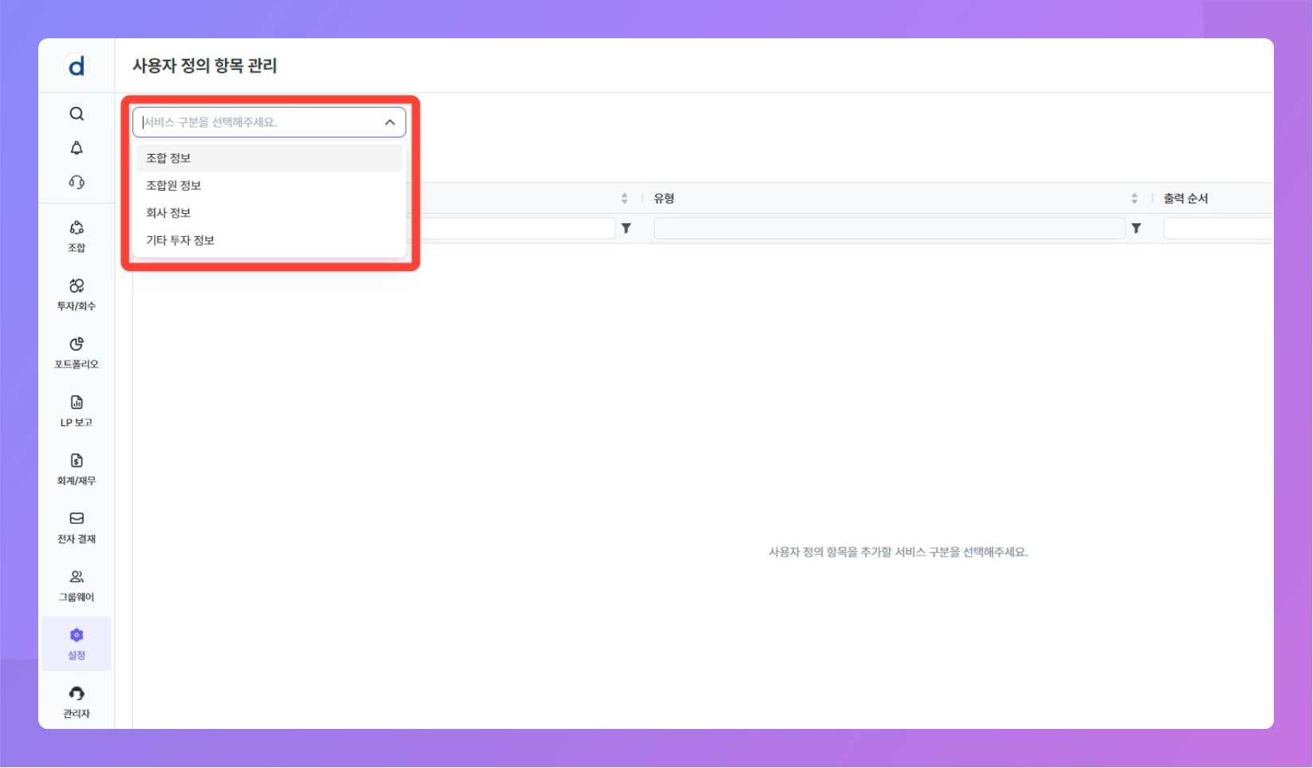Click filter funnel icon beside 유형 filter
The width and height of the screenshot is (1313, 768).
(x=1136, y=229)
